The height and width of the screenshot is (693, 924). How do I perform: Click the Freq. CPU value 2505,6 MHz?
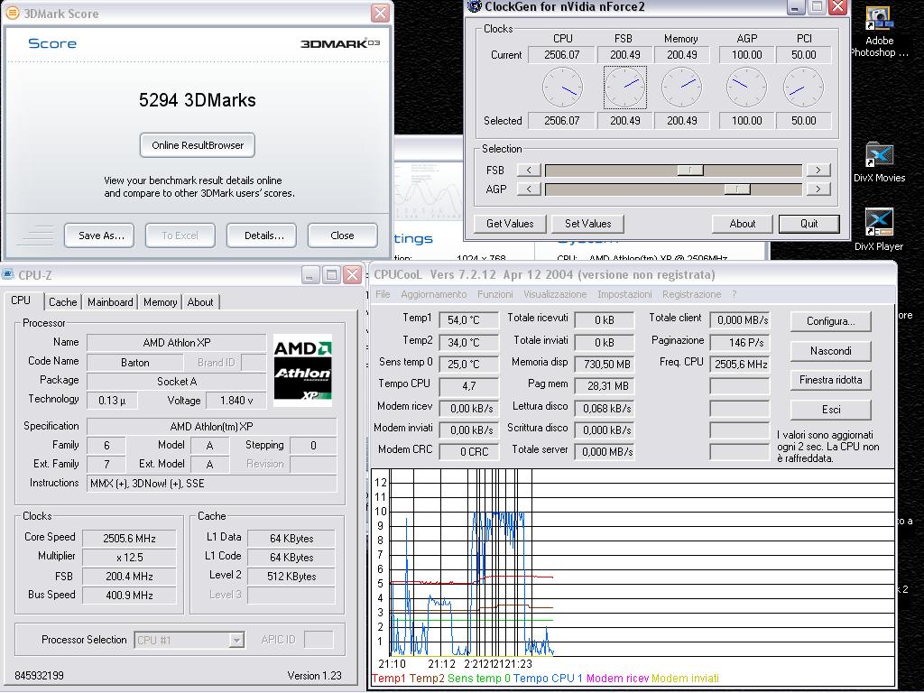(740, 365)
